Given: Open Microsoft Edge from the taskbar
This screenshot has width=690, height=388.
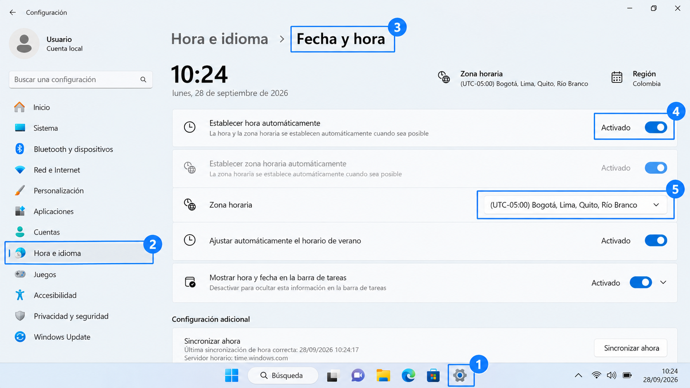Looking at the screenshot, I should [409, 375].
